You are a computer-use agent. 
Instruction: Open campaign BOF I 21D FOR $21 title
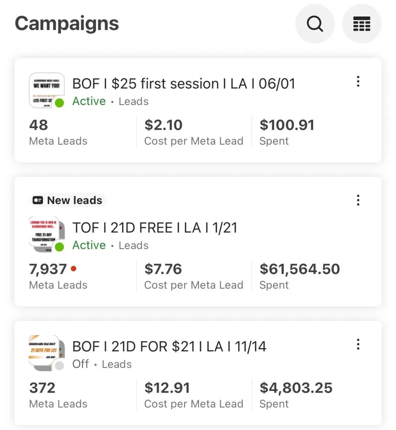pos(169,347)
